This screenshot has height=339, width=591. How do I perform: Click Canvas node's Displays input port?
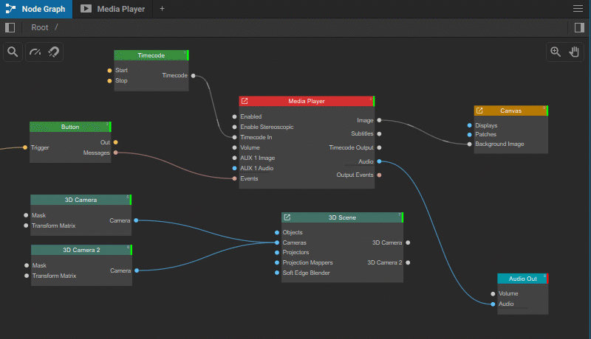pos(469,125)
